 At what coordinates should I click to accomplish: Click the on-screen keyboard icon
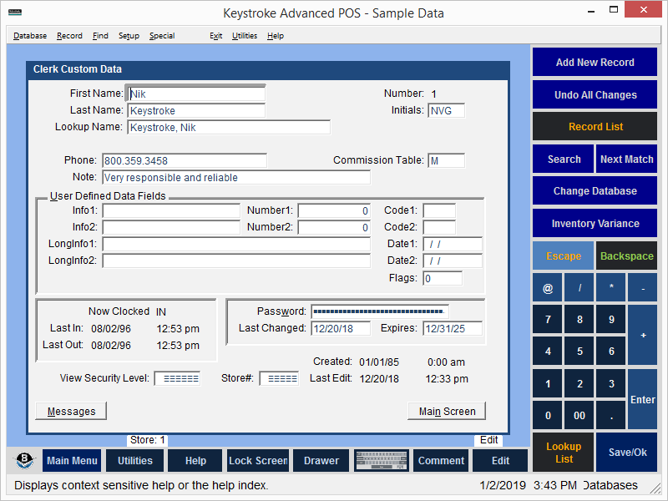pos(382,460)
